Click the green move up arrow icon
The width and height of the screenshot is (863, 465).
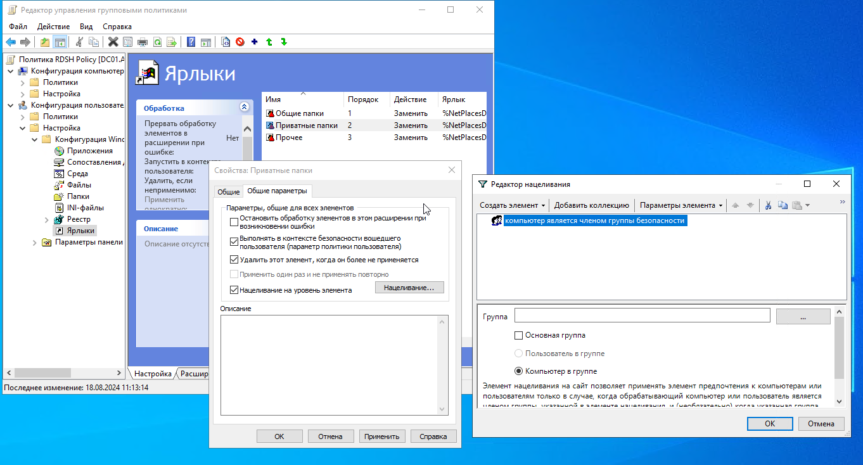click(x=269, y=42)
